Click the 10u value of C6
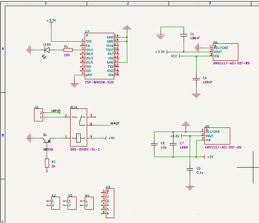Image resolution: width=259 pixels, height=223 pixels. [163, 147]
